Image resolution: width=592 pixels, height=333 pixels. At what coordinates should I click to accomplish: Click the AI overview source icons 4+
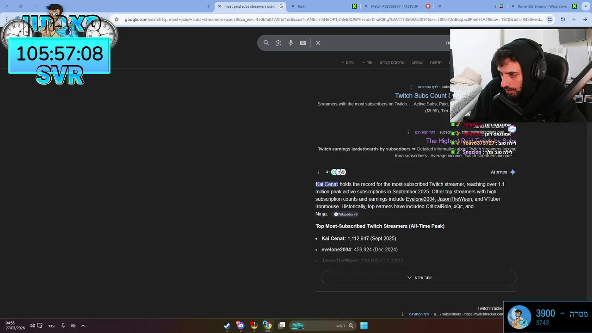(336, 172)
